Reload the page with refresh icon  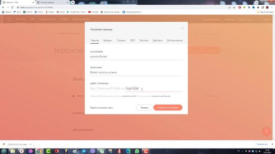[12, 8]
